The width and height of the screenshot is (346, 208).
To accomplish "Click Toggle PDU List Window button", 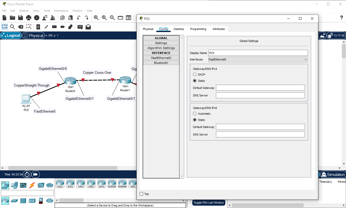I will 209,203.
